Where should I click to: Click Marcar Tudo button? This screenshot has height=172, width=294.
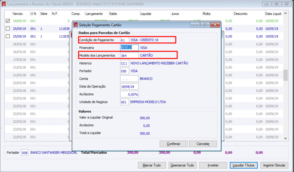click(152, 165)
